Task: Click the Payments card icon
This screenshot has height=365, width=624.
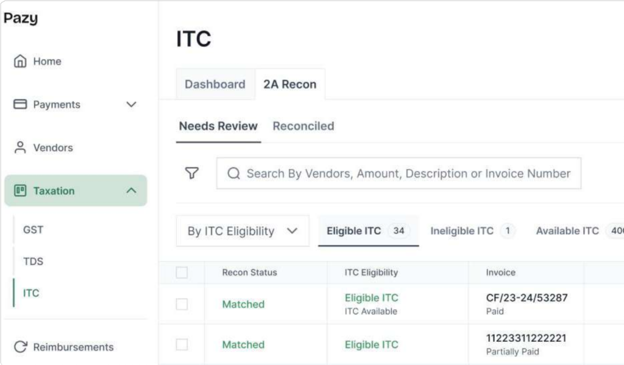Action: 20,105
